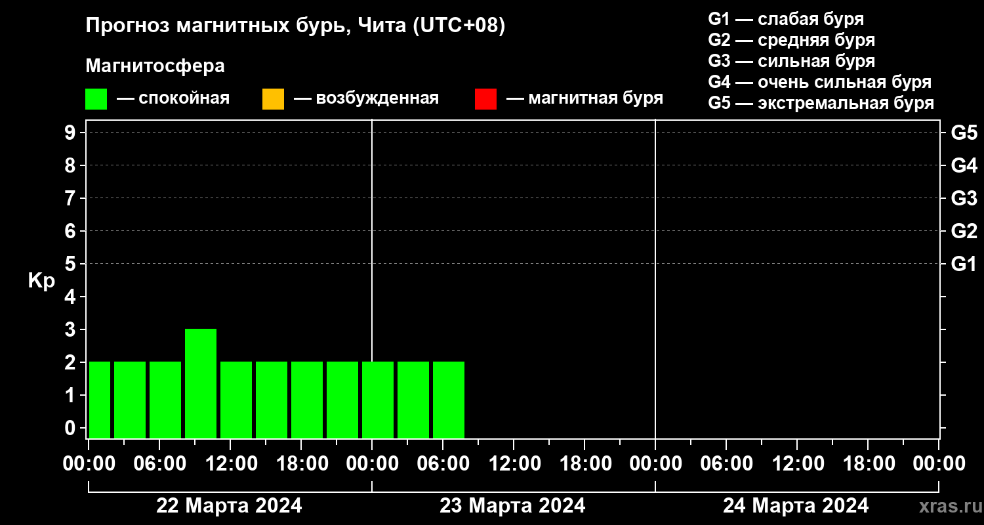Click the 'Kp' axis title
The image size is (984, 525).
tap(41, 281)
